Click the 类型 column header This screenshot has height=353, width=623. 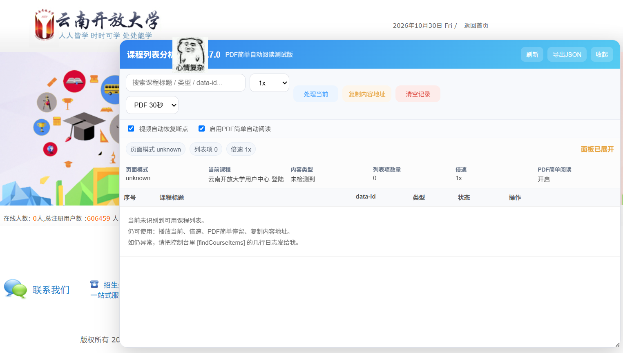pyautogui.click(x=419, y=197)
